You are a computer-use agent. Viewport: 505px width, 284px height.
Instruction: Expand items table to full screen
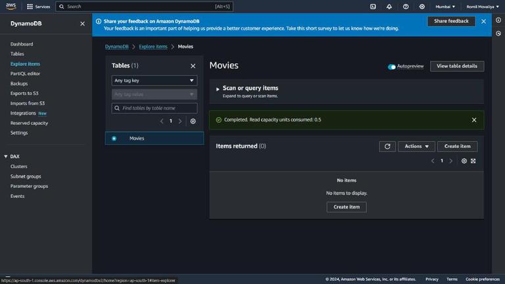coord(473,160)
